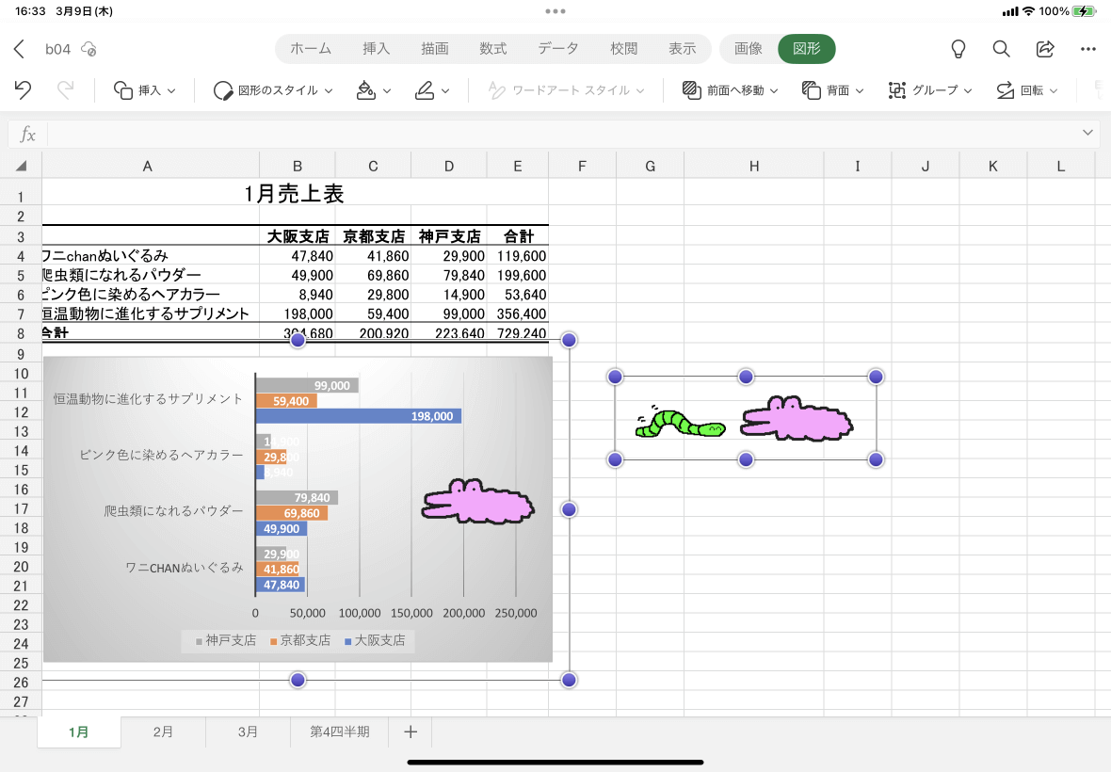Click the 大阪支店 legend entry
This screenshot has height=772, width=1111.
375,640
